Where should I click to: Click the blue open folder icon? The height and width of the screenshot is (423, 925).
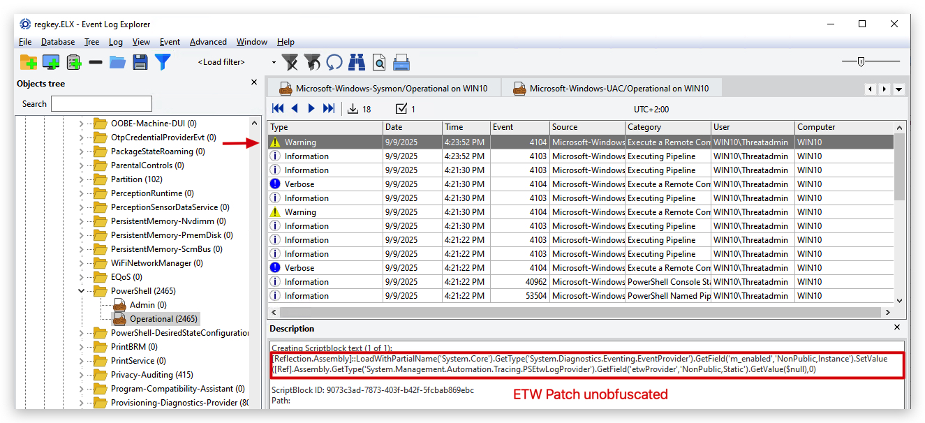coord(118,62)
